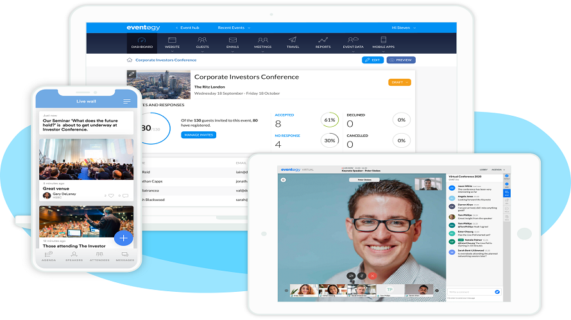The image size is (571, 320).
Task: End the call with the red button
Action: (x=372, y=276)
